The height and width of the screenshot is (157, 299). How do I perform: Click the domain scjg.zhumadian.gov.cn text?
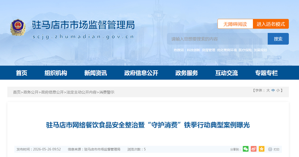pos(83,37)
